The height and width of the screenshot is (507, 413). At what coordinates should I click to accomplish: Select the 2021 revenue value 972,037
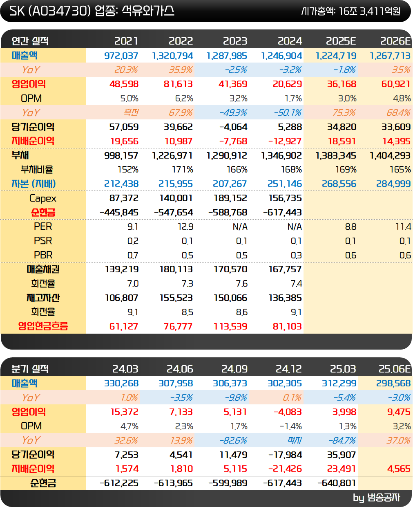(x=121, y=56)
